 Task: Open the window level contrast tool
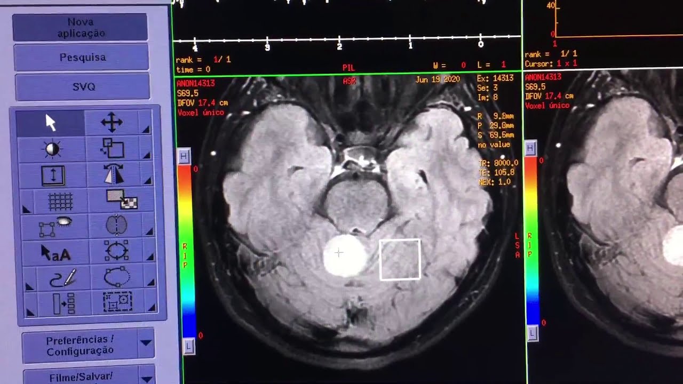pyautogui.click(x=52, y=149)
